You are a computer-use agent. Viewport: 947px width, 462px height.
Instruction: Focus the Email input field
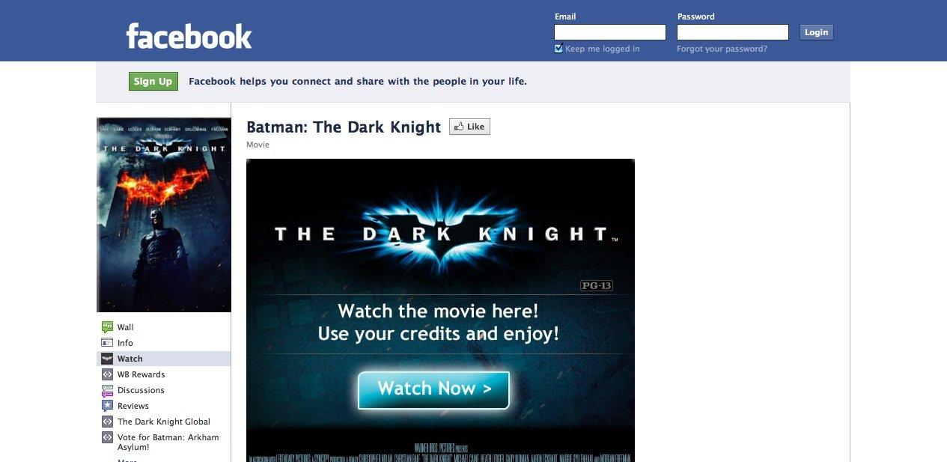pyautogui.click(x=610, y=32)
